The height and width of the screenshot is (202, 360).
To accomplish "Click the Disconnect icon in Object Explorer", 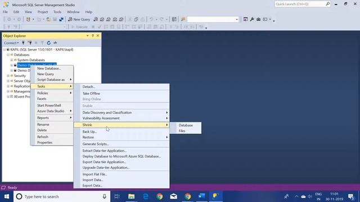I will pyautogui.click(x=30, y=43).
